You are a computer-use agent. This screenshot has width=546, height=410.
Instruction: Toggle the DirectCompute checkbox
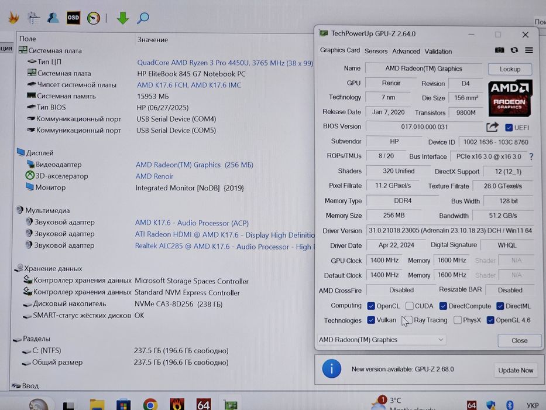pos(443,306)
